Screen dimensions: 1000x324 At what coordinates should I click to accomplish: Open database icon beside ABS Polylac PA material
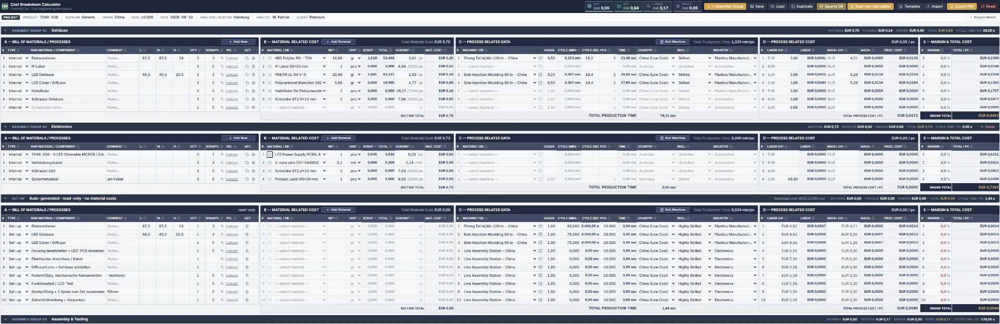click(270, 58)
